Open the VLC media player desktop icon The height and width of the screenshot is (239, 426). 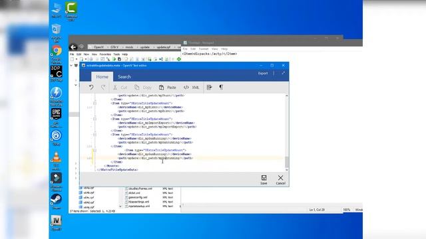(x=56, y=161)
